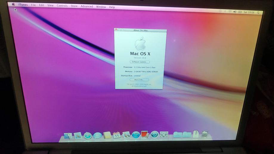Image resolution: width=274 pixels, height=154 pixels.
Task: Open iCal calendar icon in Dock
Action: click(x=117, y=135)
